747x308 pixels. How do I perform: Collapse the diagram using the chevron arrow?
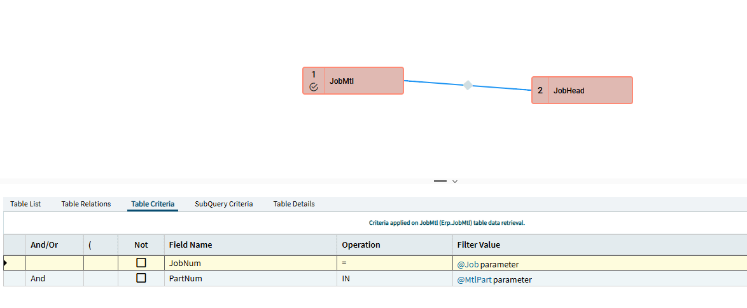[455, 182]
